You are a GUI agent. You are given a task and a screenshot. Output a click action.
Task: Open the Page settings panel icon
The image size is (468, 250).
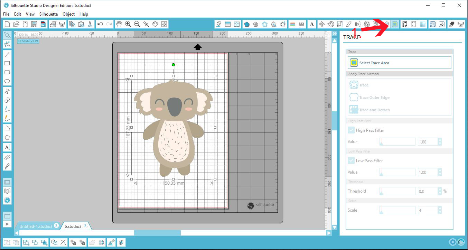[x=404, y=24]
